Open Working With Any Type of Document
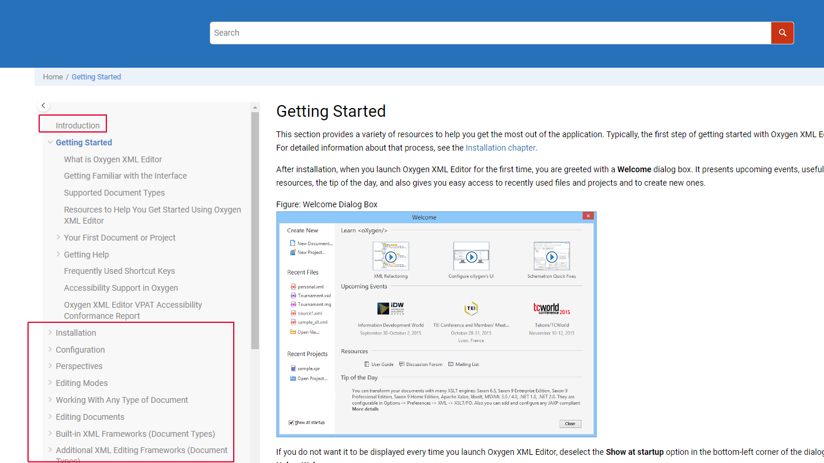This screenshot has width=824, height=463. coord(122,400)
